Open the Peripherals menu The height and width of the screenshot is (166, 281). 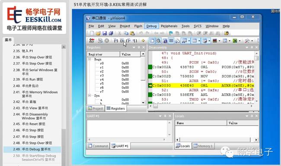click(169, 26)
